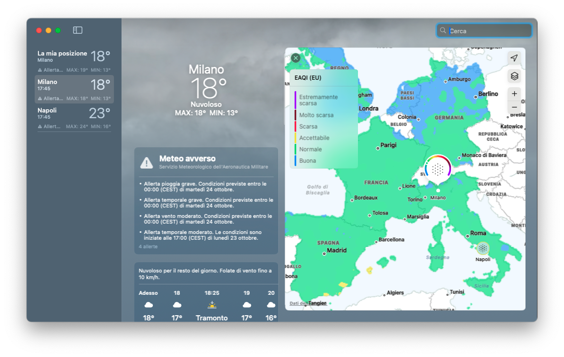Open the Meteo avverso warning card
The image size is (564, 357).
[206, 201]
